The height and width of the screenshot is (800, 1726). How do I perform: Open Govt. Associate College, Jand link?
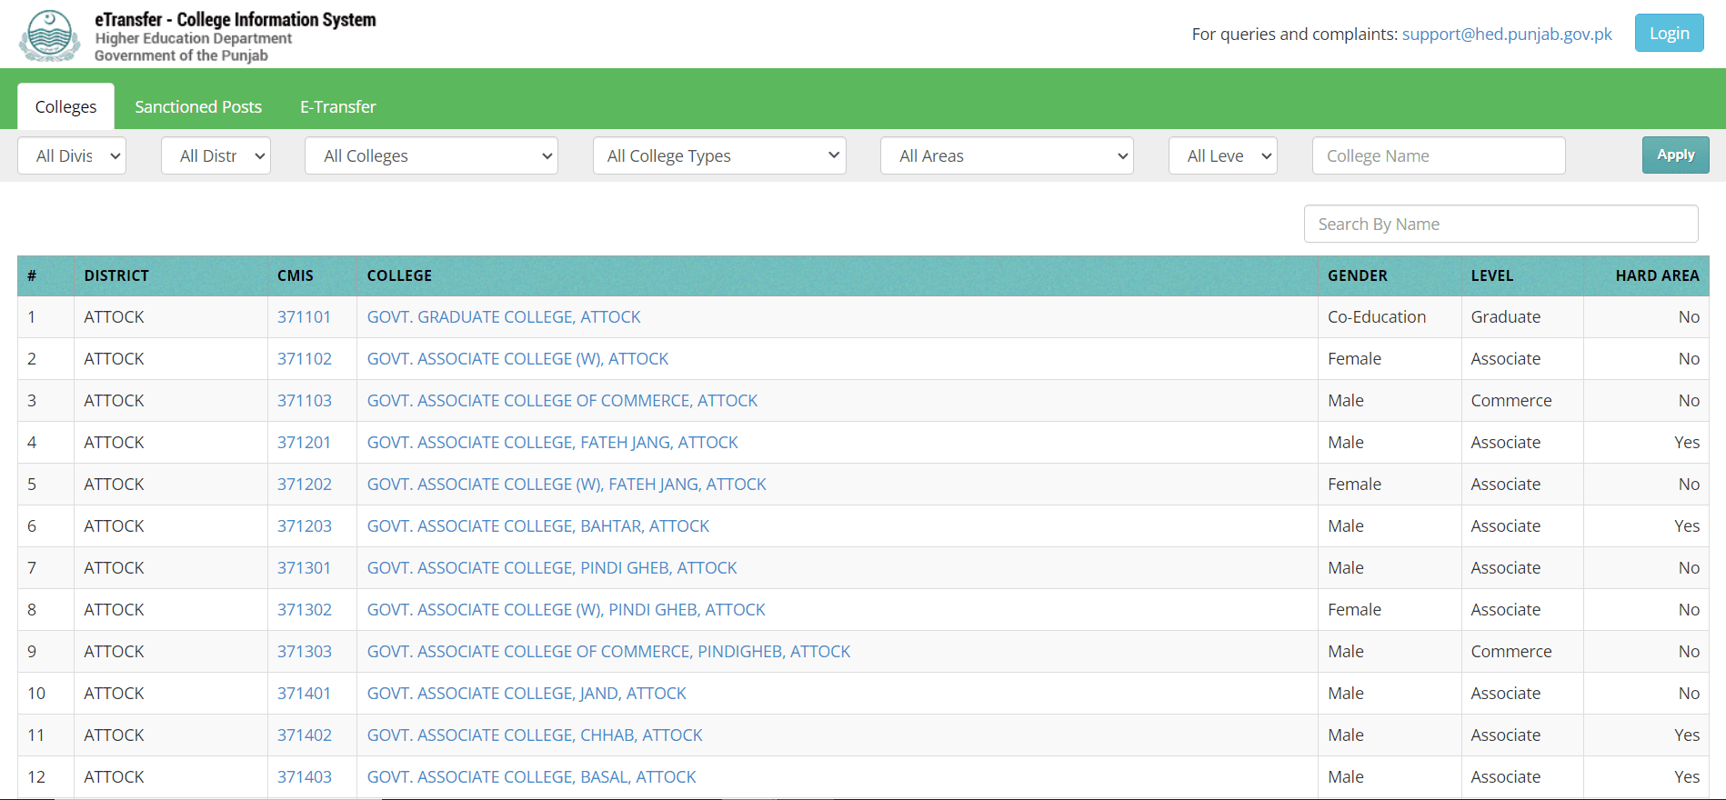(x=527, y=694)
